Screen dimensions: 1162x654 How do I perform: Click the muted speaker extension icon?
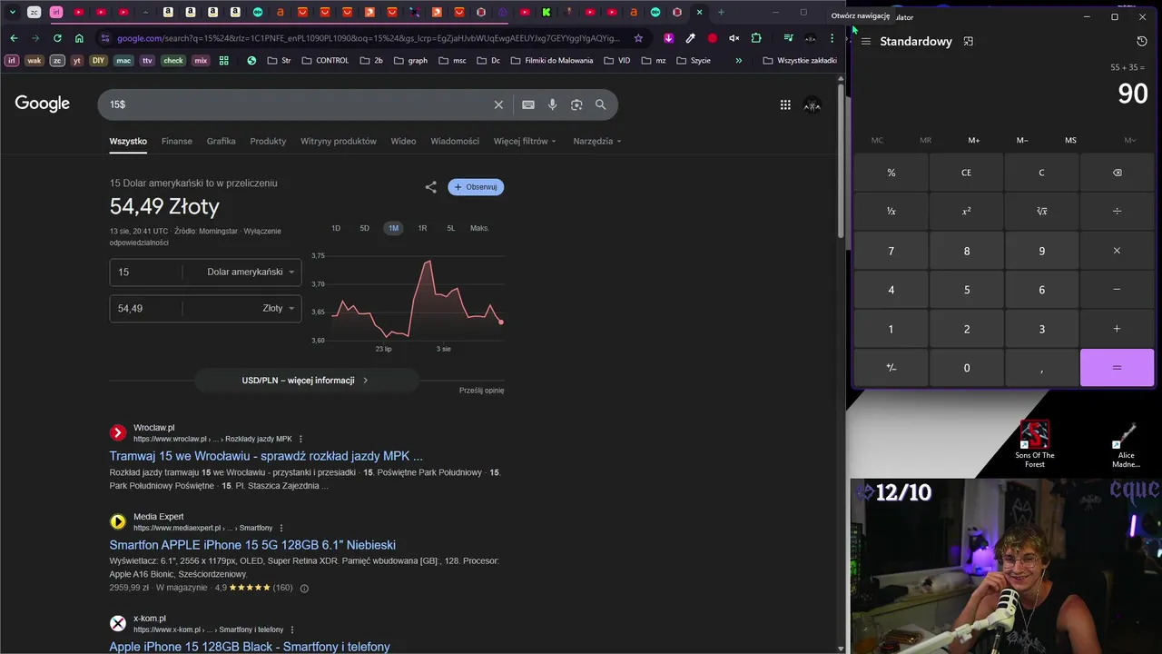click(x=734, y=38)
